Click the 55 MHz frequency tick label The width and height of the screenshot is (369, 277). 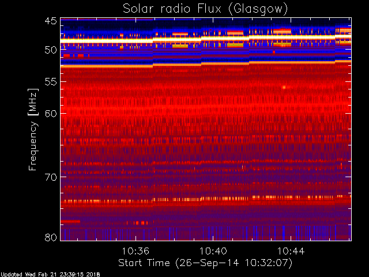[50, 83]
